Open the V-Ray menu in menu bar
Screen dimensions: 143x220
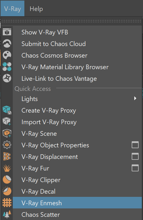(x=12, y=9)
